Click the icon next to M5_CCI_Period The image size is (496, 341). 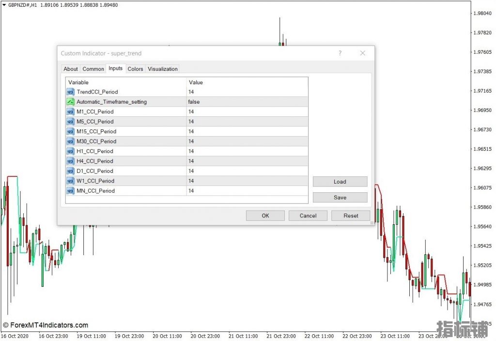[x=70, y=122]
